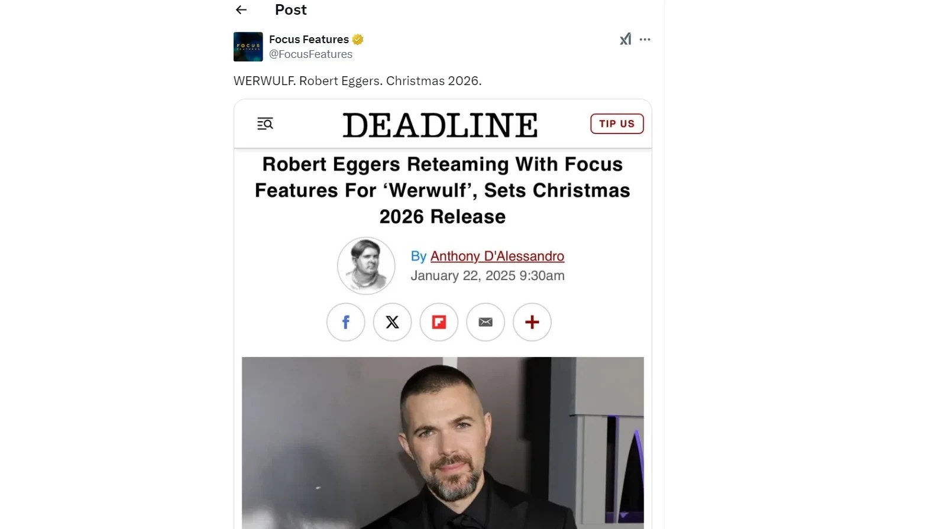Click the author portrait illustration
Viewport: 942px width, 529px height.
coord(366,266)
